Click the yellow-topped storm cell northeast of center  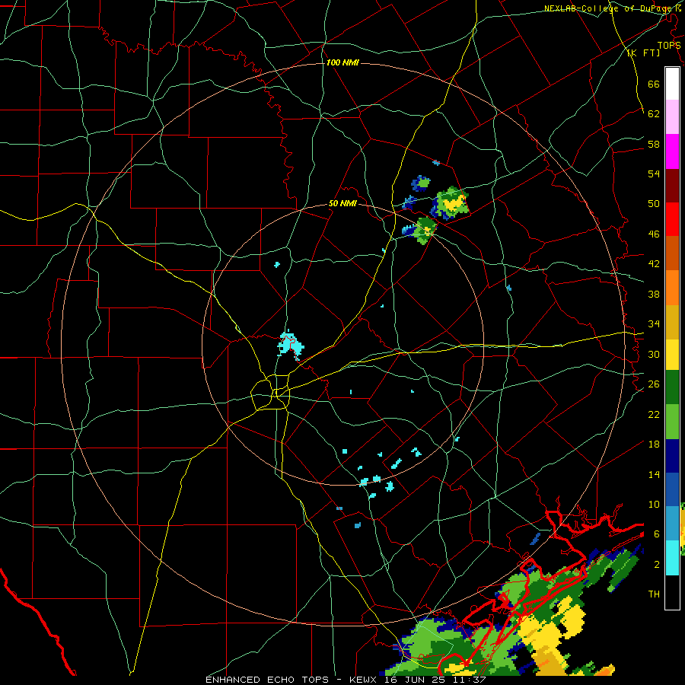(451, 202)
